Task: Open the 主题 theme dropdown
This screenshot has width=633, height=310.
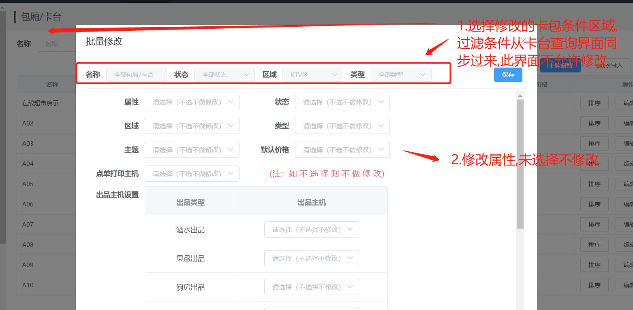Action: click(192, 150)
